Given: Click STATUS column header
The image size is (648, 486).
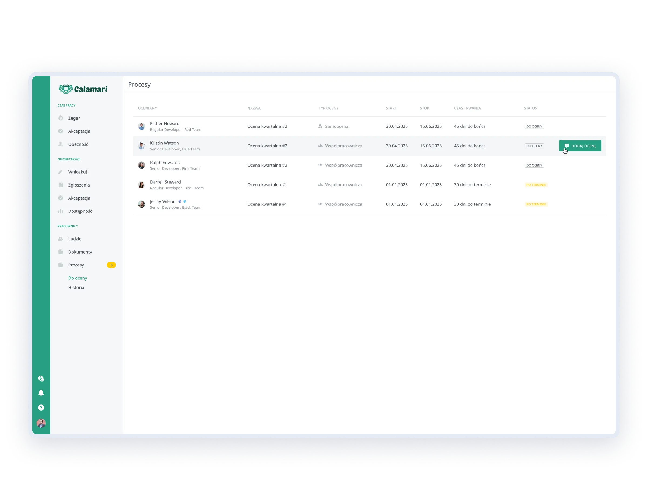Looking at the screenshot, I should click(530, 108).
